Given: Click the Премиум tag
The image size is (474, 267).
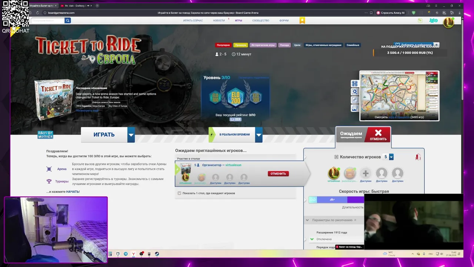Looking at the screenshot, I should click(x=241, y=45).
